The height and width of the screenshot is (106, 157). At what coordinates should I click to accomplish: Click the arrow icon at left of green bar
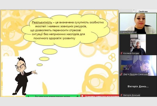pyautogui.click(x=28, y=96)
